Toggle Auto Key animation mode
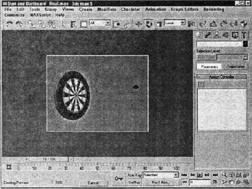Image resolution: width=252 pixels, height=189 pixels. tap(134, 175)
